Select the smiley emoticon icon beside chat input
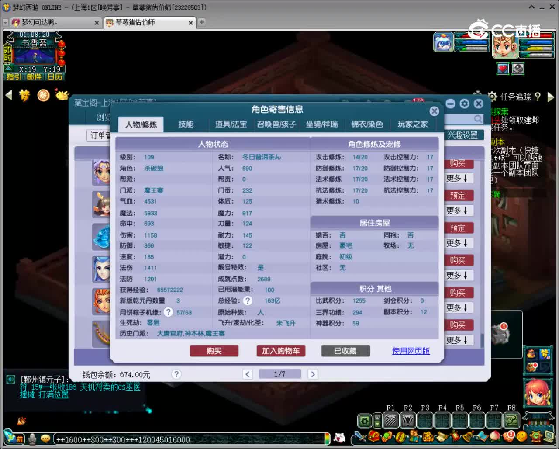Image resolution: width=559 pixels, height=449 pixels. click(x=45, y=439)
